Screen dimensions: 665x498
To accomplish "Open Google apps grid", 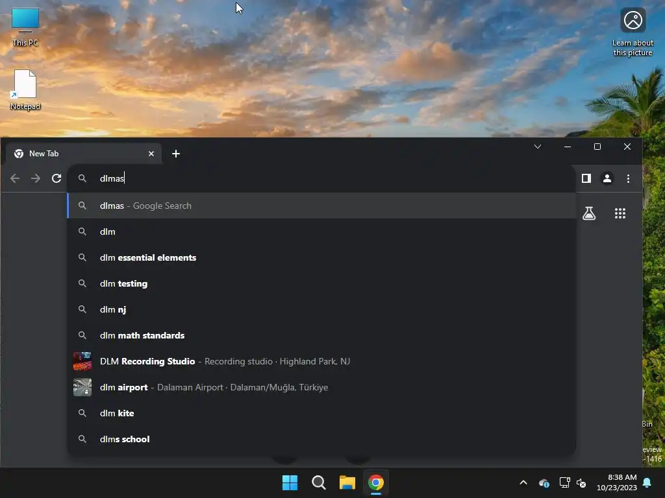I will 620,213.
